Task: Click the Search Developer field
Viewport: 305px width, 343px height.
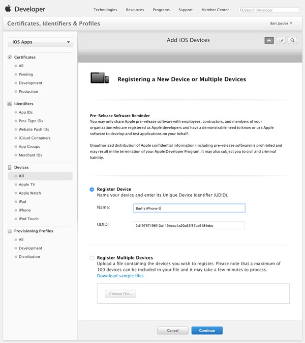Action: coord(269,10)
